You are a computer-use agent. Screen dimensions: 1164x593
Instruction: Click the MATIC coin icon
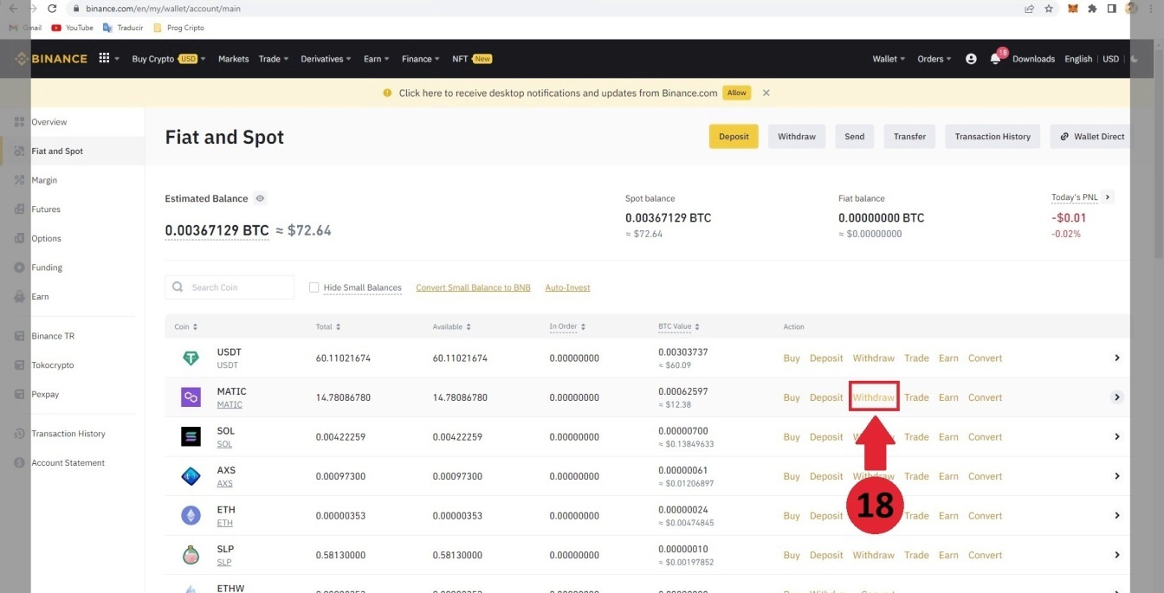pyautogui.click(x=191, y=397)
